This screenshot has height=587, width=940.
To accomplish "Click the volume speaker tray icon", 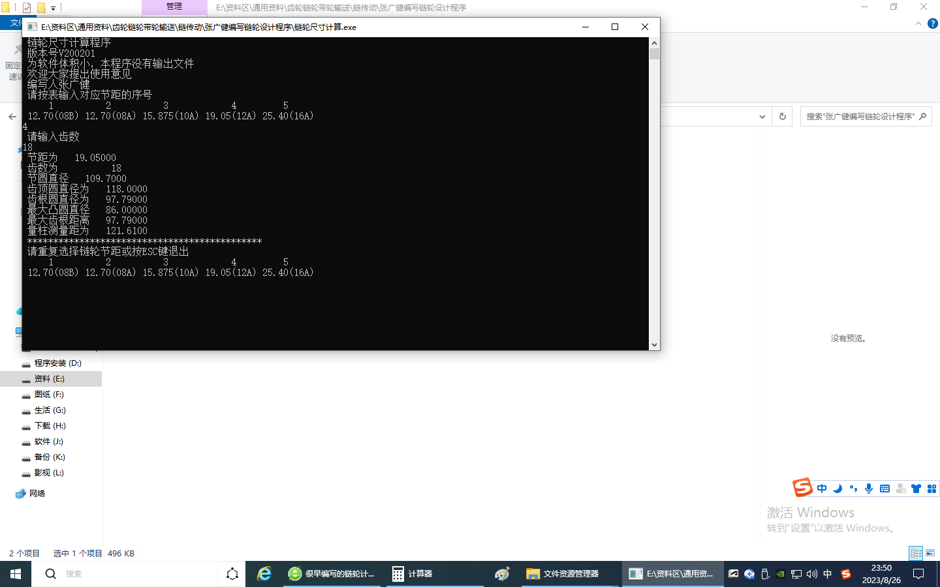I will pyautogui.click(x=811, y=574).
